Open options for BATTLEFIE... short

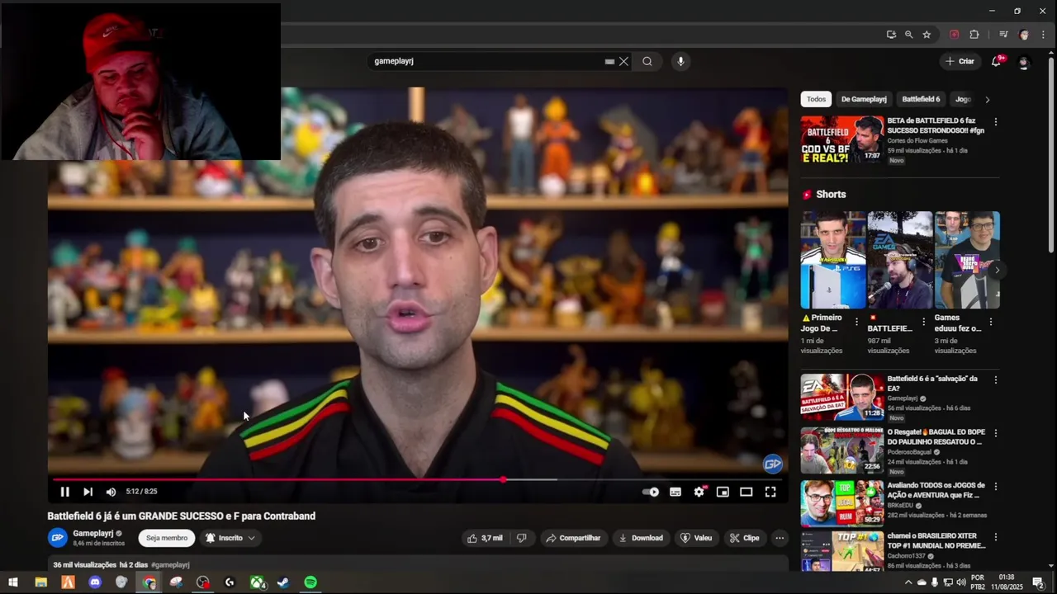(923, 322)
